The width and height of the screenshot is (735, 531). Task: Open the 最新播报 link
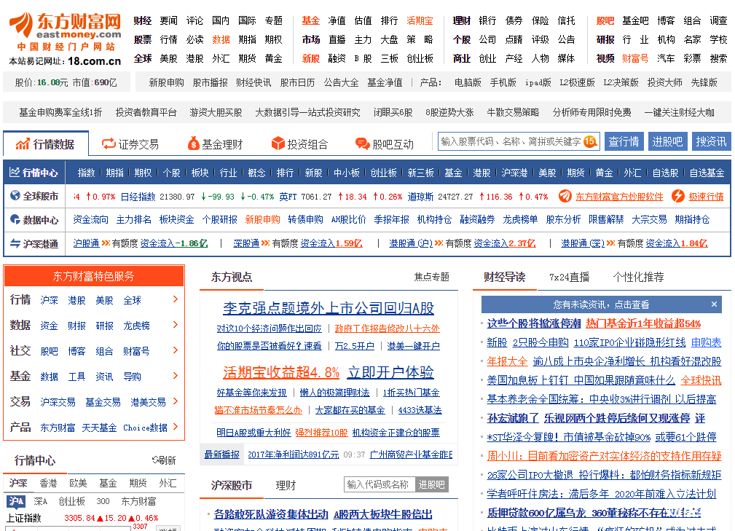coord(221,455)
